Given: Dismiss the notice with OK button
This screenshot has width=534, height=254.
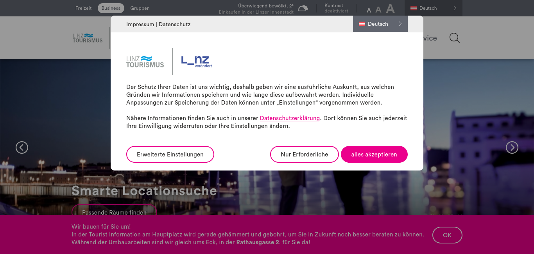Looking at the screenshot, I should click(x=447, y=235).
